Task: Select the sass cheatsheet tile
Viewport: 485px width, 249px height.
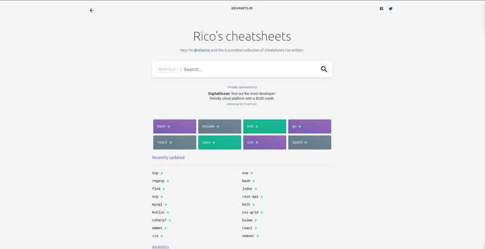Action: pos(219,142)
